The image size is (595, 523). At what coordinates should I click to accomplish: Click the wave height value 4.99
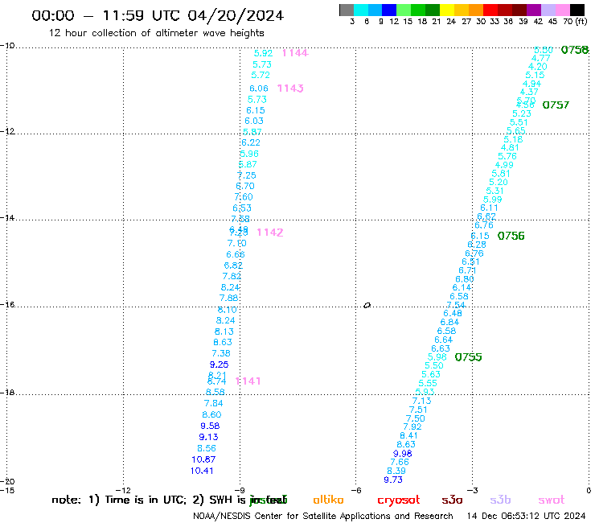tap(504, 165)
